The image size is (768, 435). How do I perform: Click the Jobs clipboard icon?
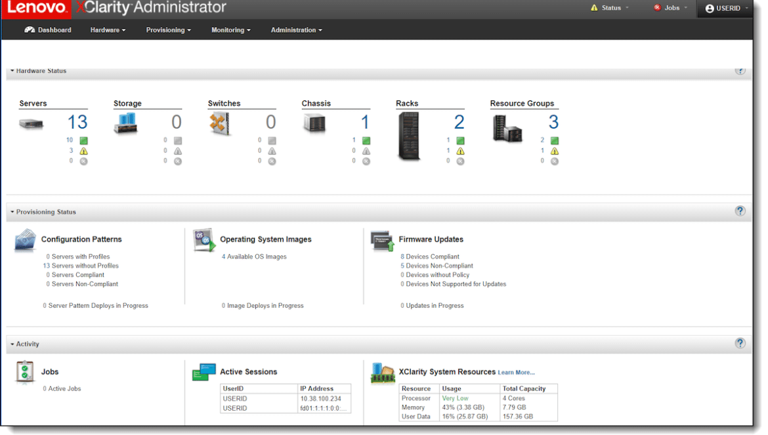click(24, 372)
